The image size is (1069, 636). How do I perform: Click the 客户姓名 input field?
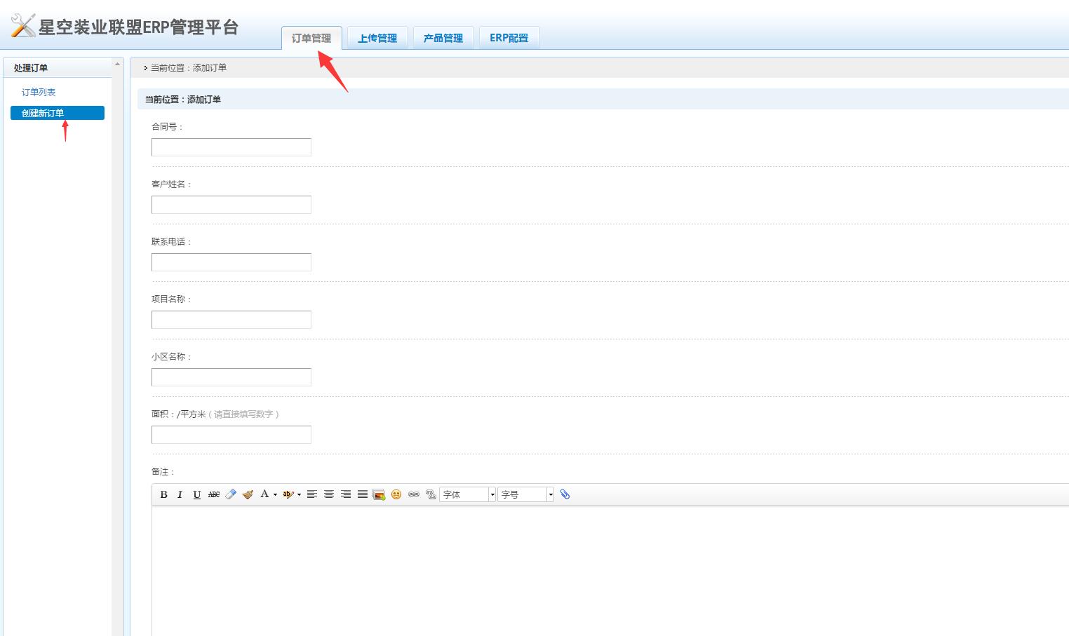pyautogui.click(x=231, y=205)
